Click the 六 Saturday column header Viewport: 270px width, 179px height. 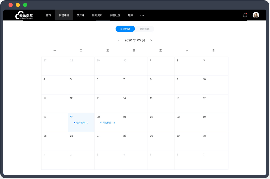coord(187,50)
